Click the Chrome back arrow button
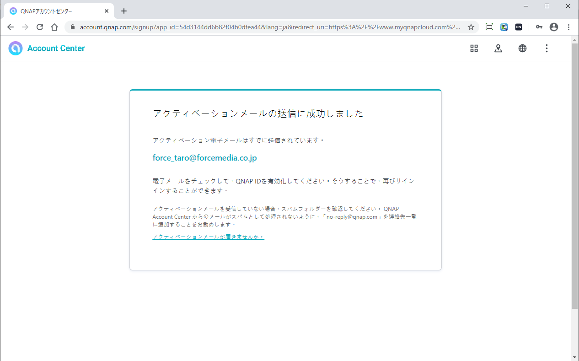The height and width of the screenshot is (361, 579). click(x=11, y=27)
